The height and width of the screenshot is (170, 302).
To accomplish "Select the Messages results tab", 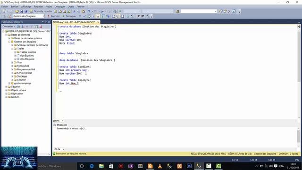I will (x=60, y=125).
